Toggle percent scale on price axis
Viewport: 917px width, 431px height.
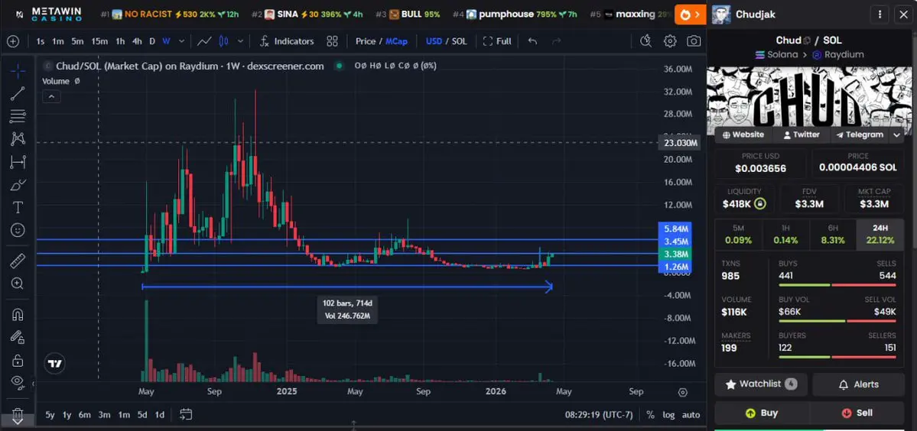650,415
